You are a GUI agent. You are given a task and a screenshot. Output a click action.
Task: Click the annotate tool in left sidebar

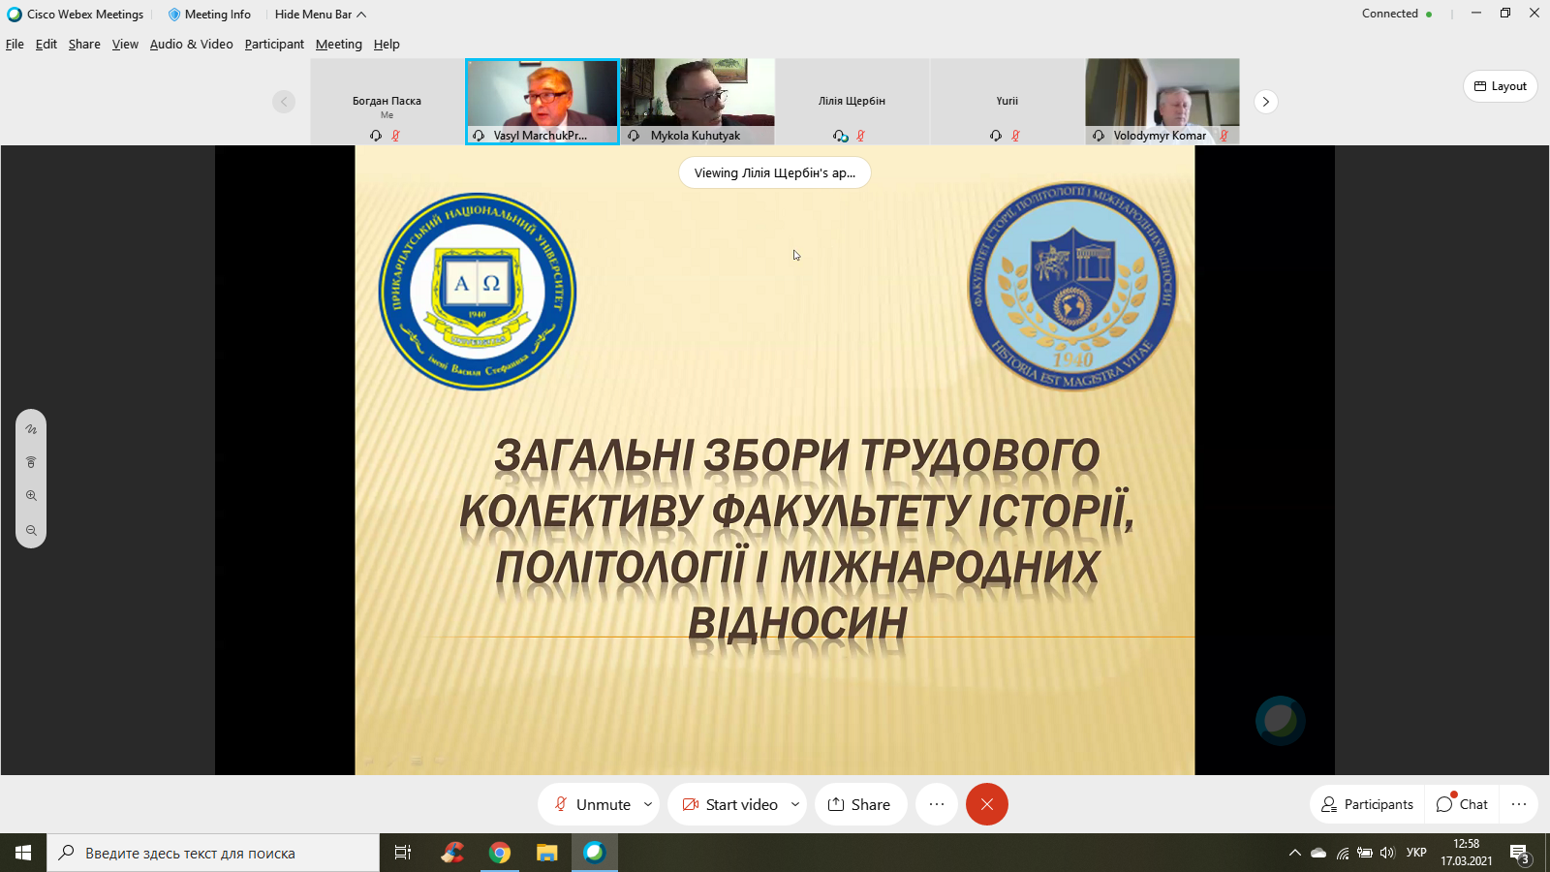(x=31, y=429)
